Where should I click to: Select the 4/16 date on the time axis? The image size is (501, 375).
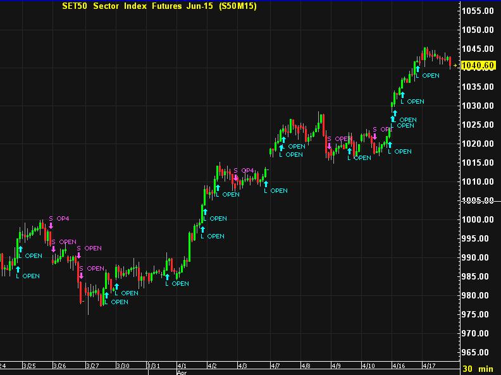click(399, 366)
